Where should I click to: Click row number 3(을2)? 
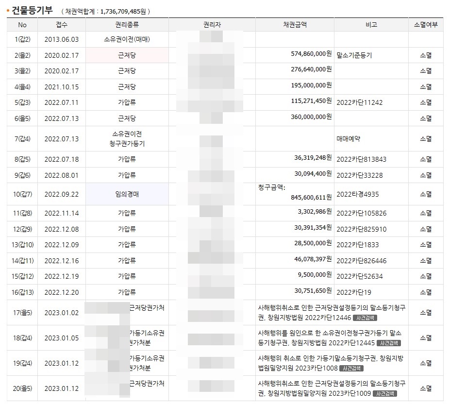click(22, 71)
